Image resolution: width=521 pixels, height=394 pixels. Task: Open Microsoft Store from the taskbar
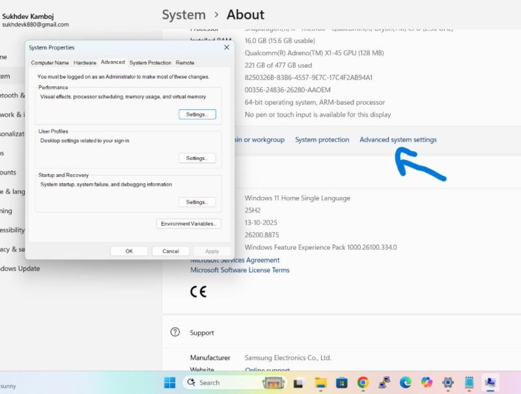coord(341,383)
